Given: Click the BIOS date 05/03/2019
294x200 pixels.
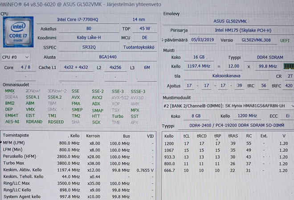Looking at the screenshot, I should (x=203, y=40).
